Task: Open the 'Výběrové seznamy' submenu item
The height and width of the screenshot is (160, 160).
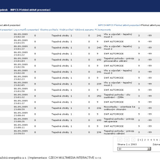Action: [x=84, y=30]
